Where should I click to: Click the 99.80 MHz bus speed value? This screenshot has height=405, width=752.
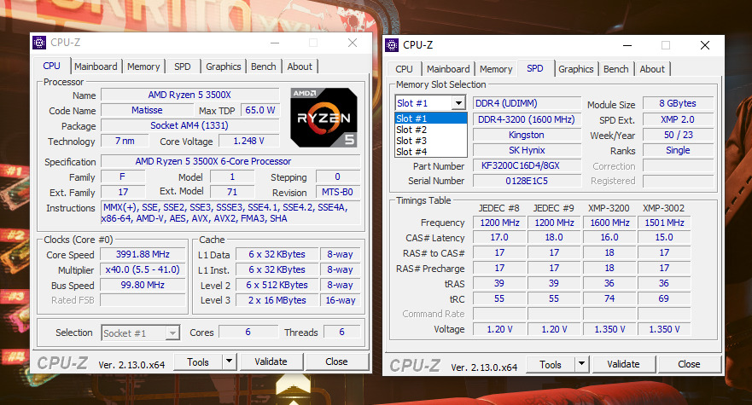(x=143, y=285)
